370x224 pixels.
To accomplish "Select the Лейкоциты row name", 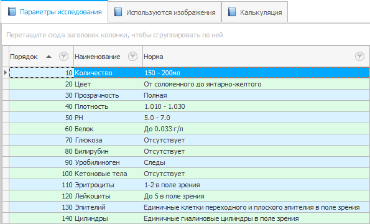I will coord(93,196).
